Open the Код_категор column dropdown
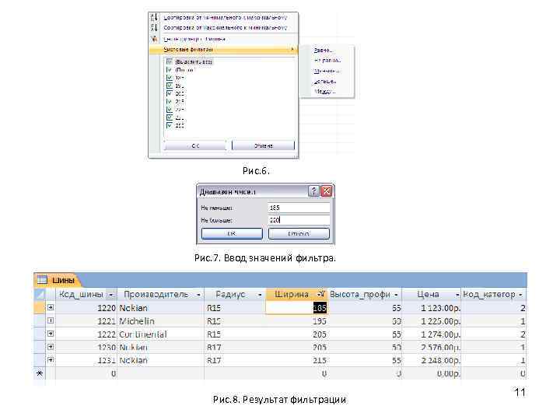This screenshot has width=560, height=420. (x=520, y=295)
